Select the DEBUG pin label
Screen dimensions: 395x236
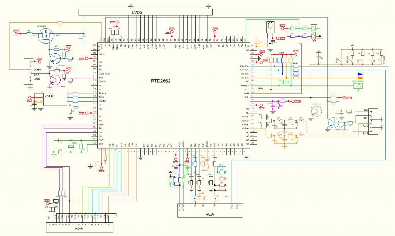(102, 82)
